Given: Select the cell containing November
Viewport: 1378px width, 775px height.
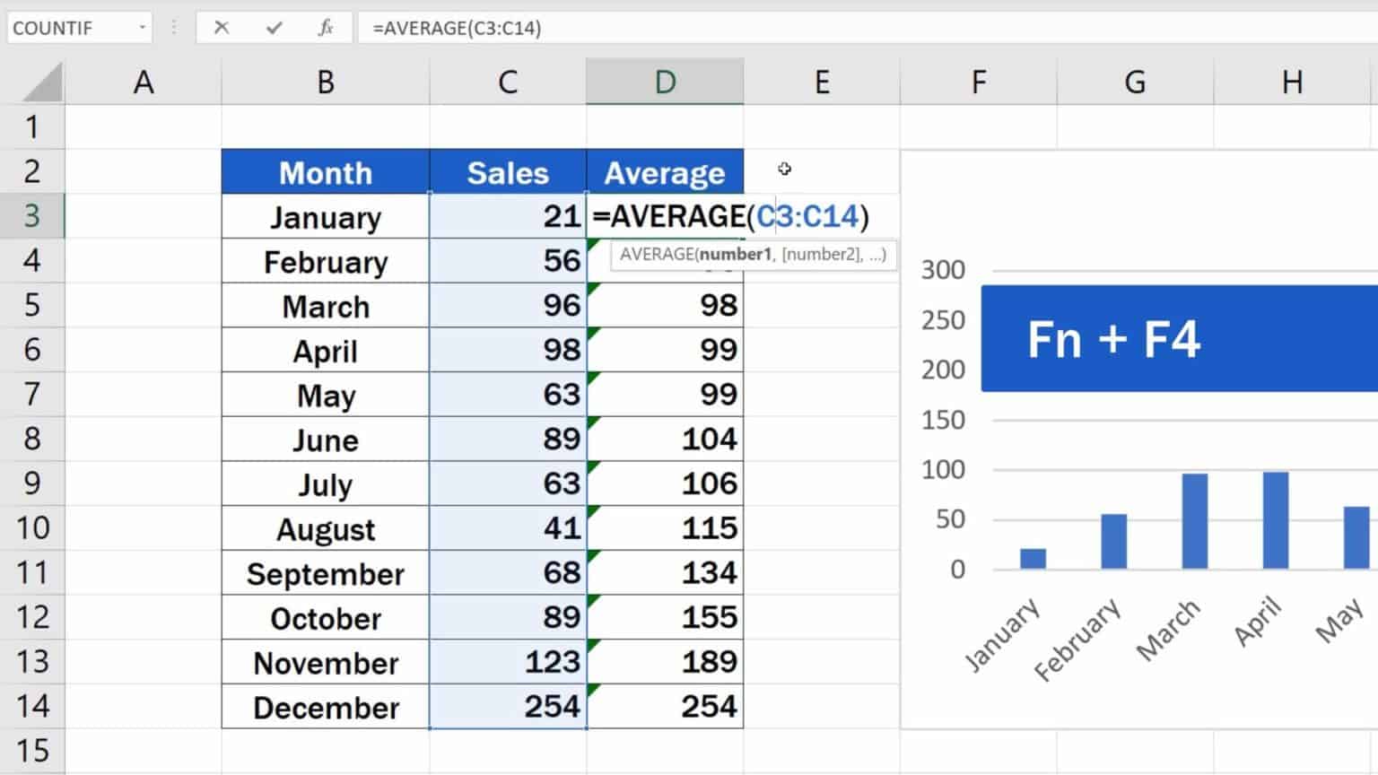Looking at the screenshot, I should [x=326, y=663].
